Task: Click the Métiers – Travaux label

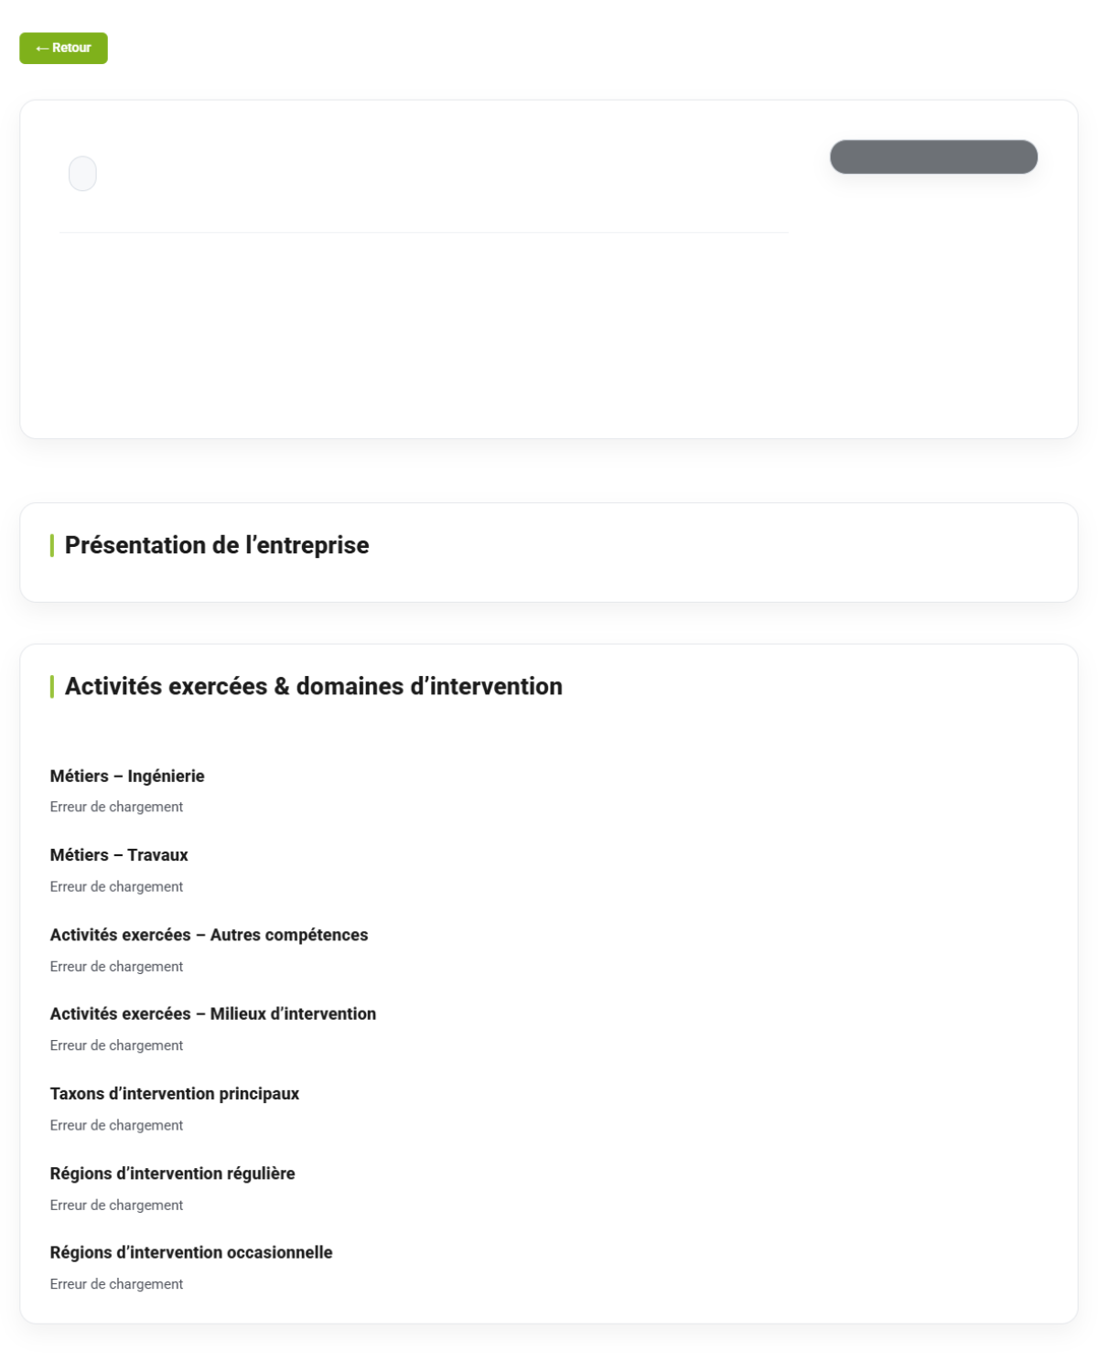Action: 119,855
